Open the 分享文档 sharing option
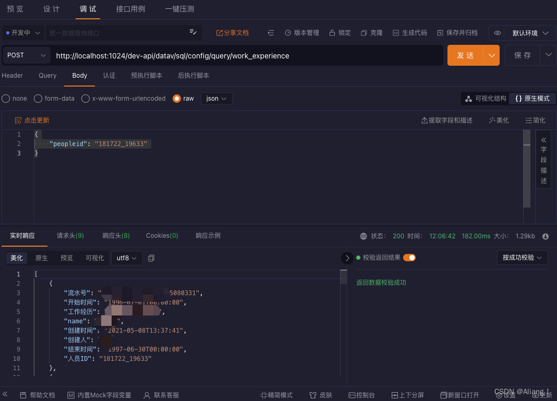557x401 pixels. (x=232, y=32)
